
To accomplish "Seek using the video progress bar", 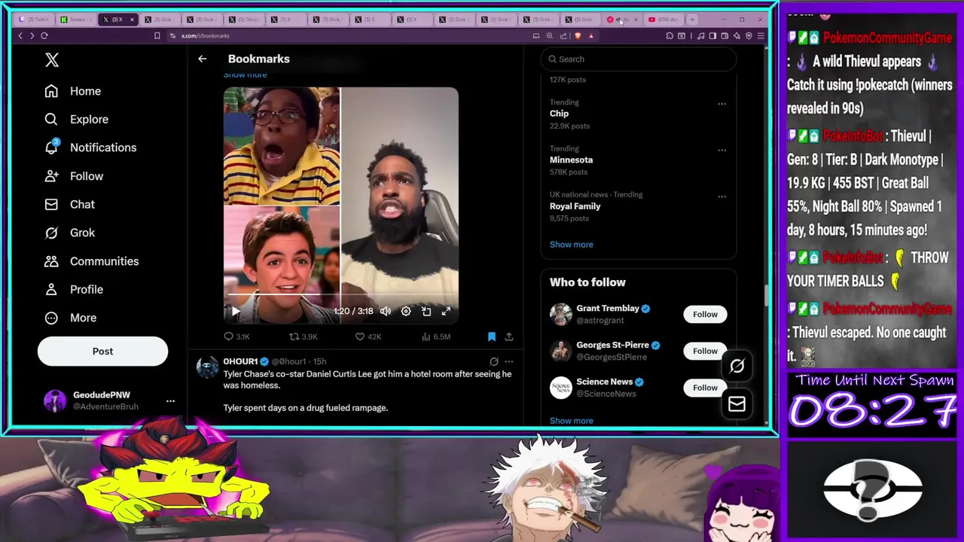I will click(x=340, y=294).
